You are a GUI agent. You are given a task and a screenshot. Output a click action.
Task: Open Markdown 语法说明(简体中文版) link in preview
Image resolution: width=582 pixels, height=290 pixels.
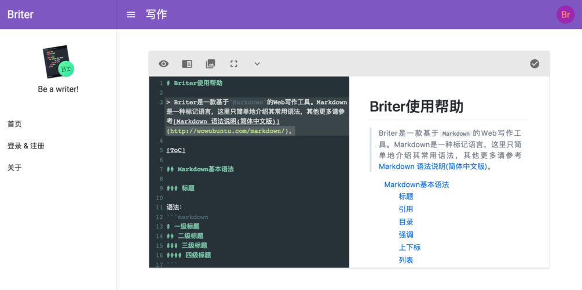[x=433, y=166]
